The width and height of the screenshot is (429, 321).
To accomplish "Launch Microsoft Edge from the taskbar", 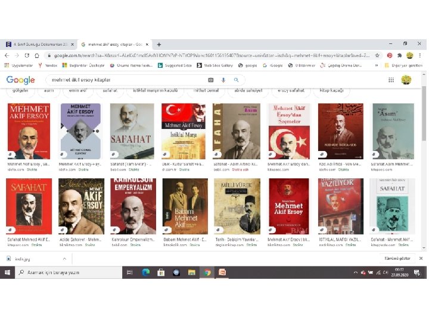I will pos(145,272).
